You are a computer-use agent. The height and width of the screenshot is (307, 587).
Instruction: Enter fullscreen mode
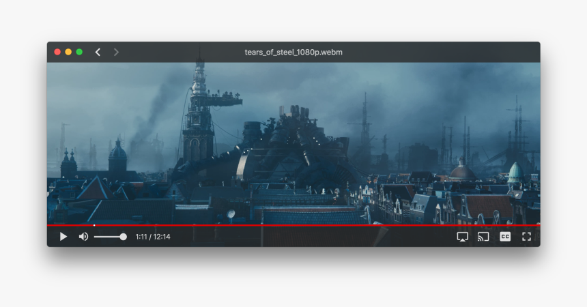(x=527, y=237)
